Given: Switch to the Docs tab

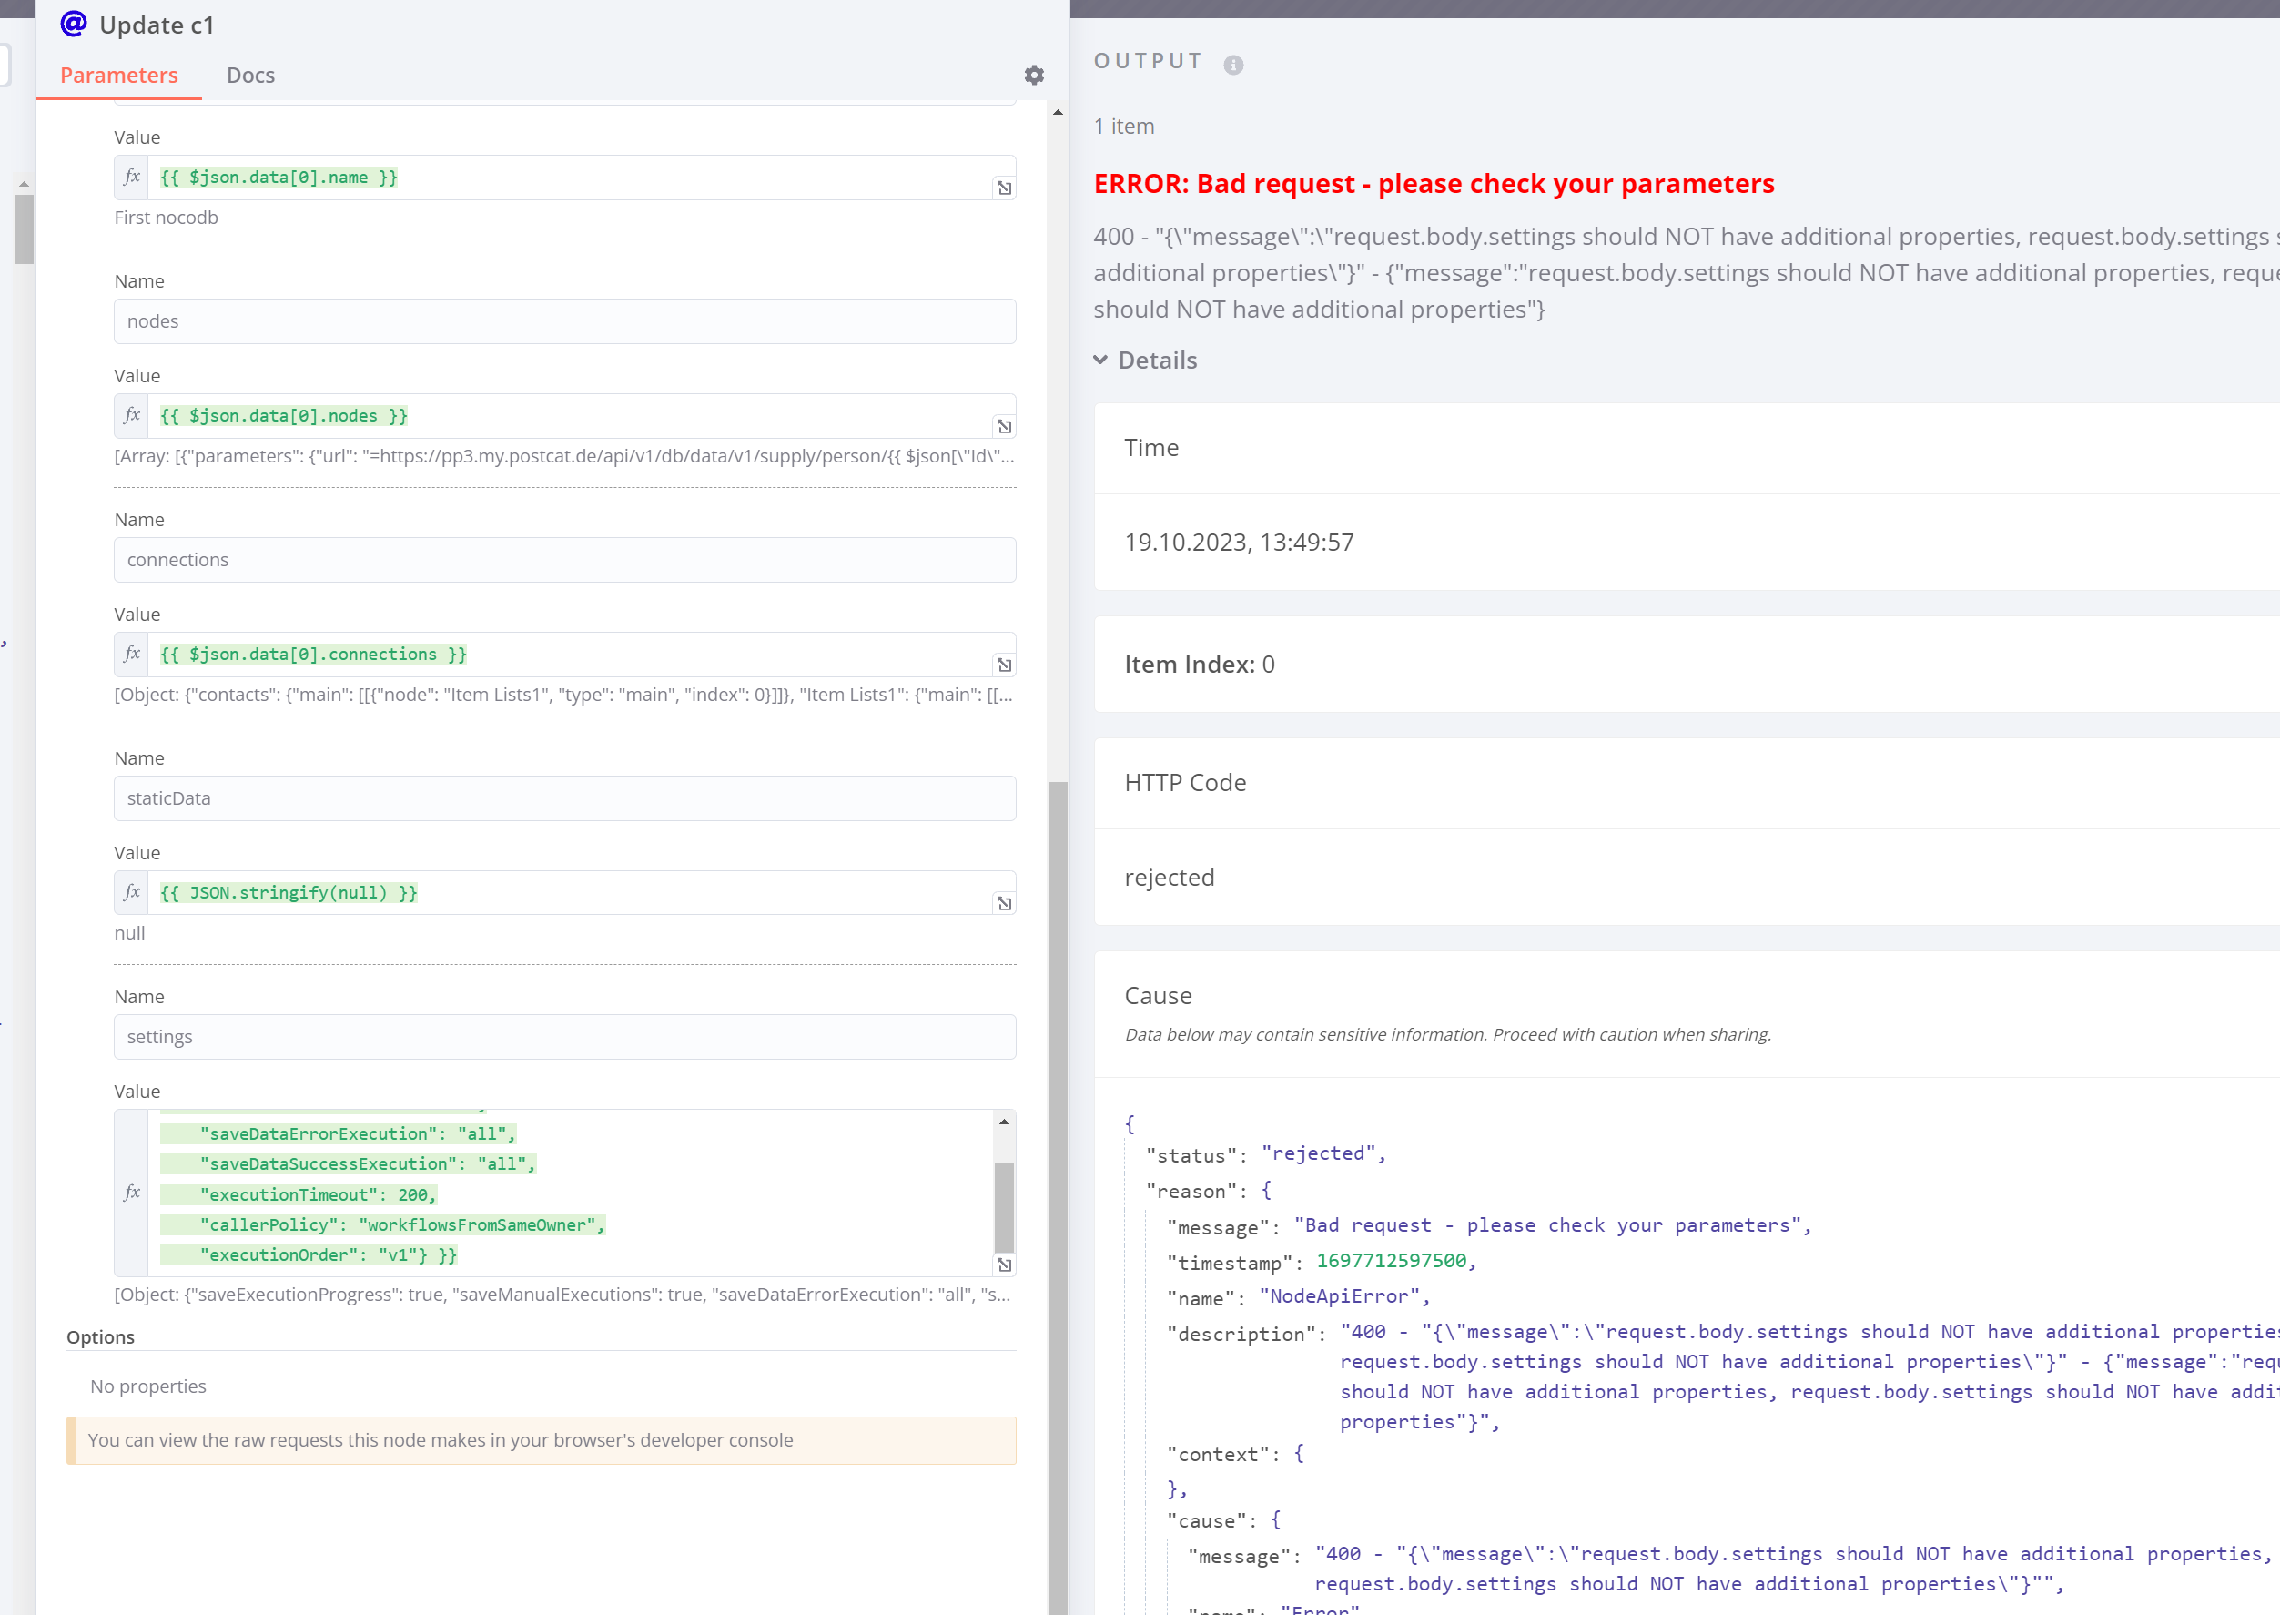Looking at the screenshot, I should coord(250,76).
